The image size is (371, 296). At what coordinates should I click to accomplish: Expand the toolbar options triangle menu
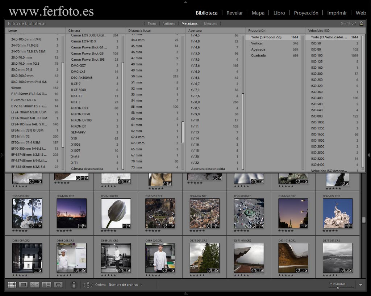[x=360, y=285]
